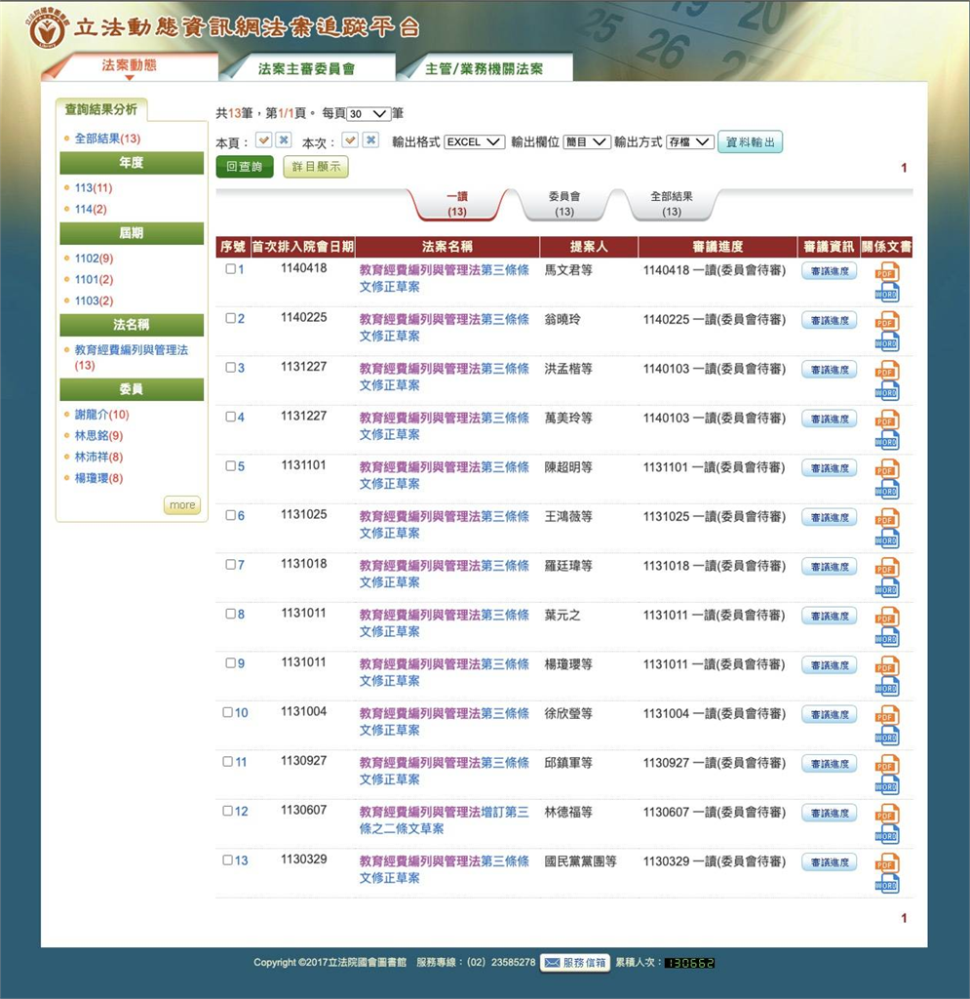Filter by member 林思銘(9)
Image resolution: width=970 pixels, height=999 pixels.
(98, 436)
